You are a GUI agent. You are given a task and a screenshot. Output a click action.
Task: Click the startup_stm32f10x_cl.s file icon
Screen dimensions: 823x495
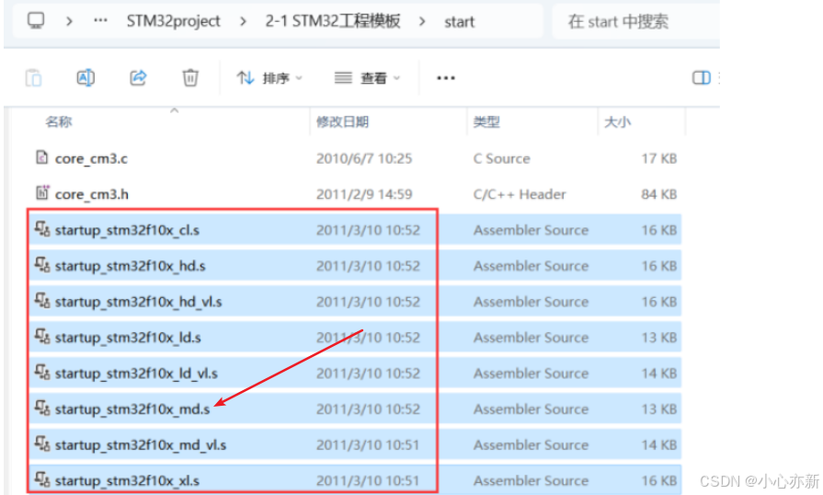[x=42, y=228]
